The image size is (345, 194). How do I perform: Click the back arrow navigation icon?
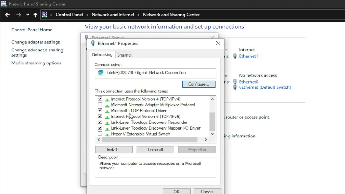click(x=7, y=15)
